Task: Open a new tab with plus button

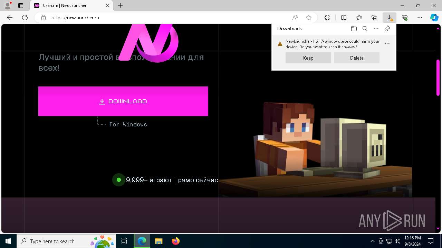Action: pos(120,6)
